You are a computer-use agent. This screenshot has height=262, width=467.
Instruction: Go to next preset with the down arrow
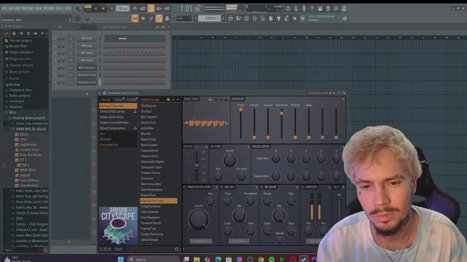click(x=178, y=100)
